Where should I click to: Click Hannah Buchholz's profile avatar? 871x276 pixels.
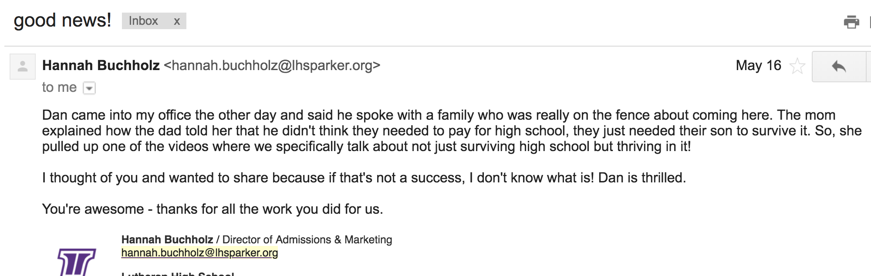pyautogui.click(x=23, y=67)
